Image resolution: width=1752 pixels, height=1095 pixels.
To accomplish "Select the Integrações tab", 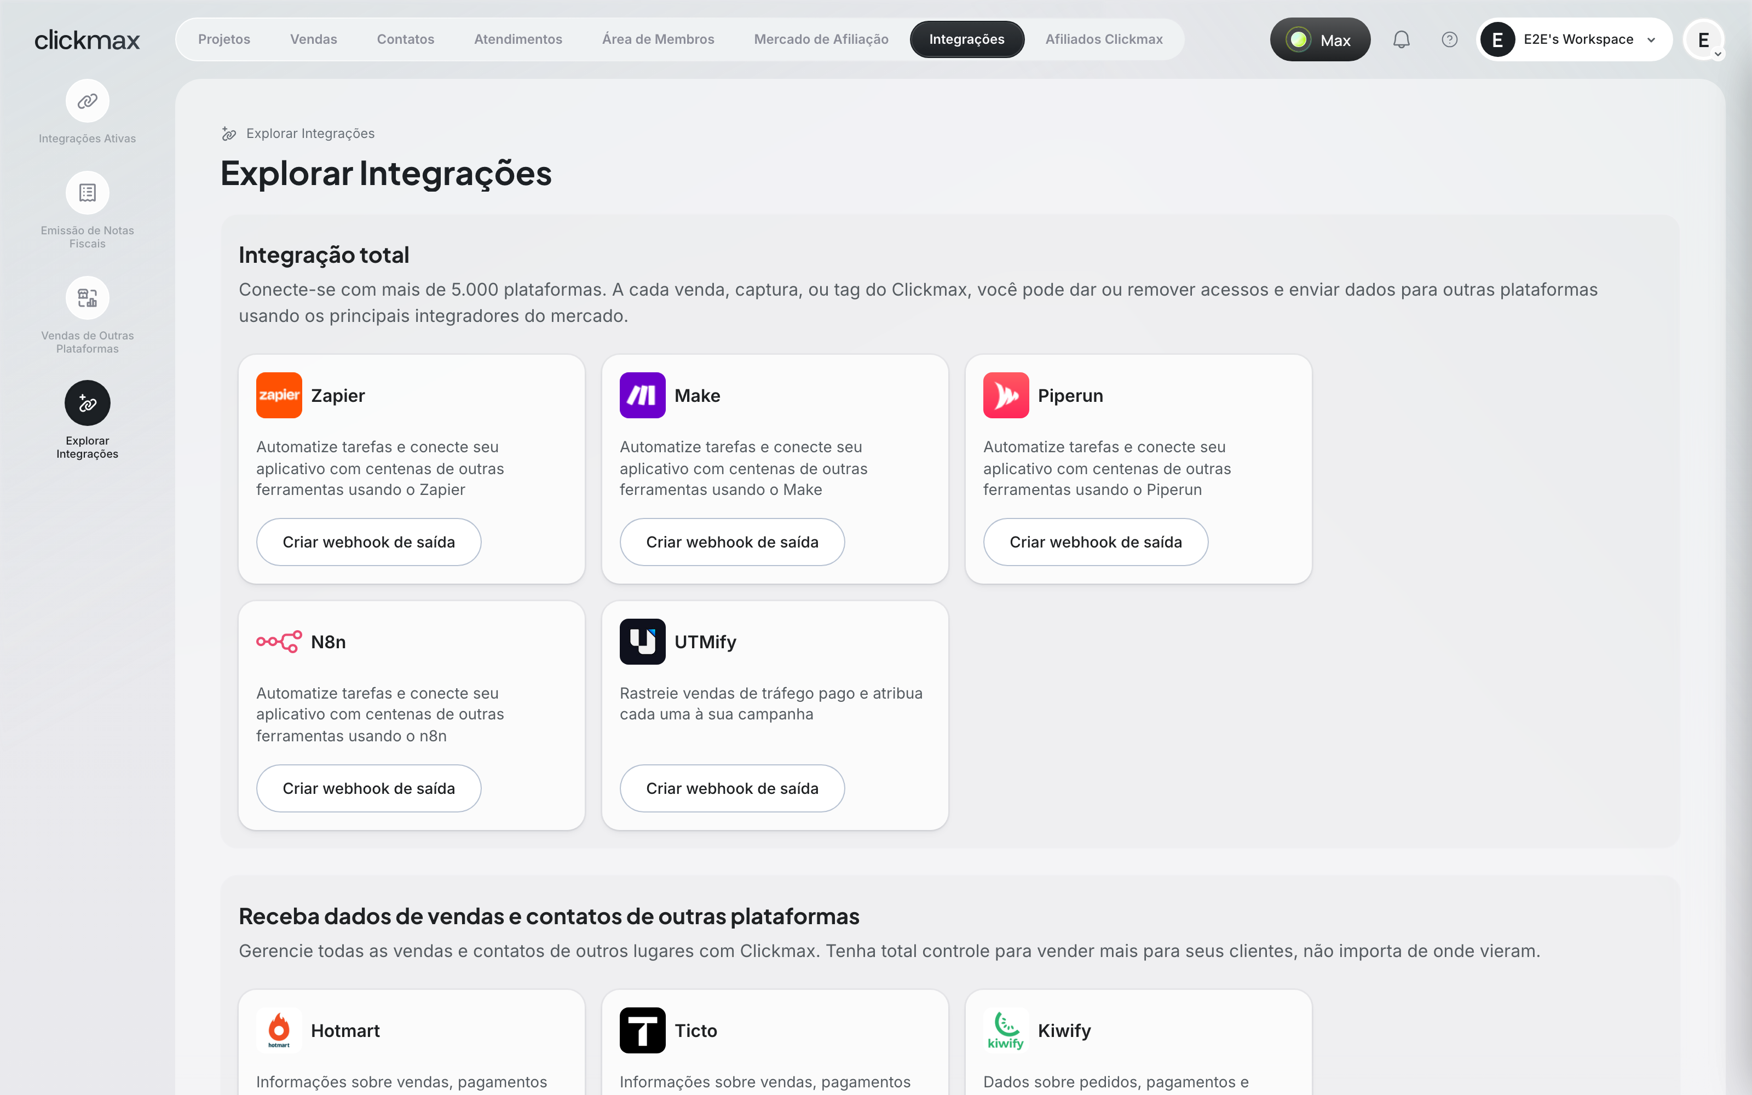I will 966,40.
